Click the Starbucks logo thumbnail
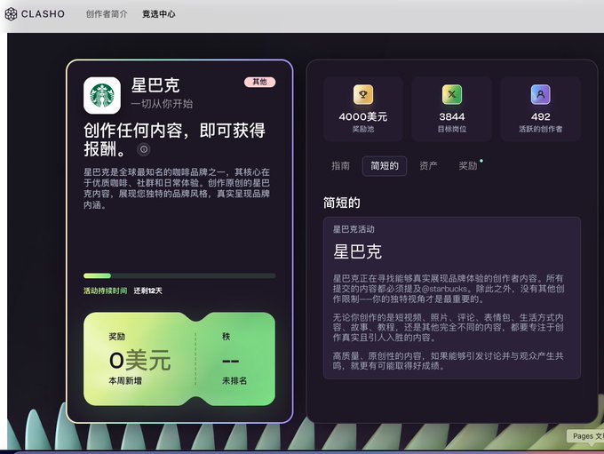 point(102,95)
